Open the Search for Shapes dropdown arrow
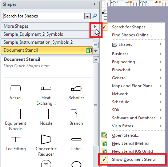Screen dimensions: 168x167 coord(87,16)
